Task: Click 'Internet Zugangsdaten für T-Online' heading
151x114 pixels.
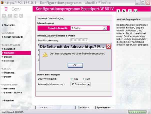Action: tap(56, 36)
